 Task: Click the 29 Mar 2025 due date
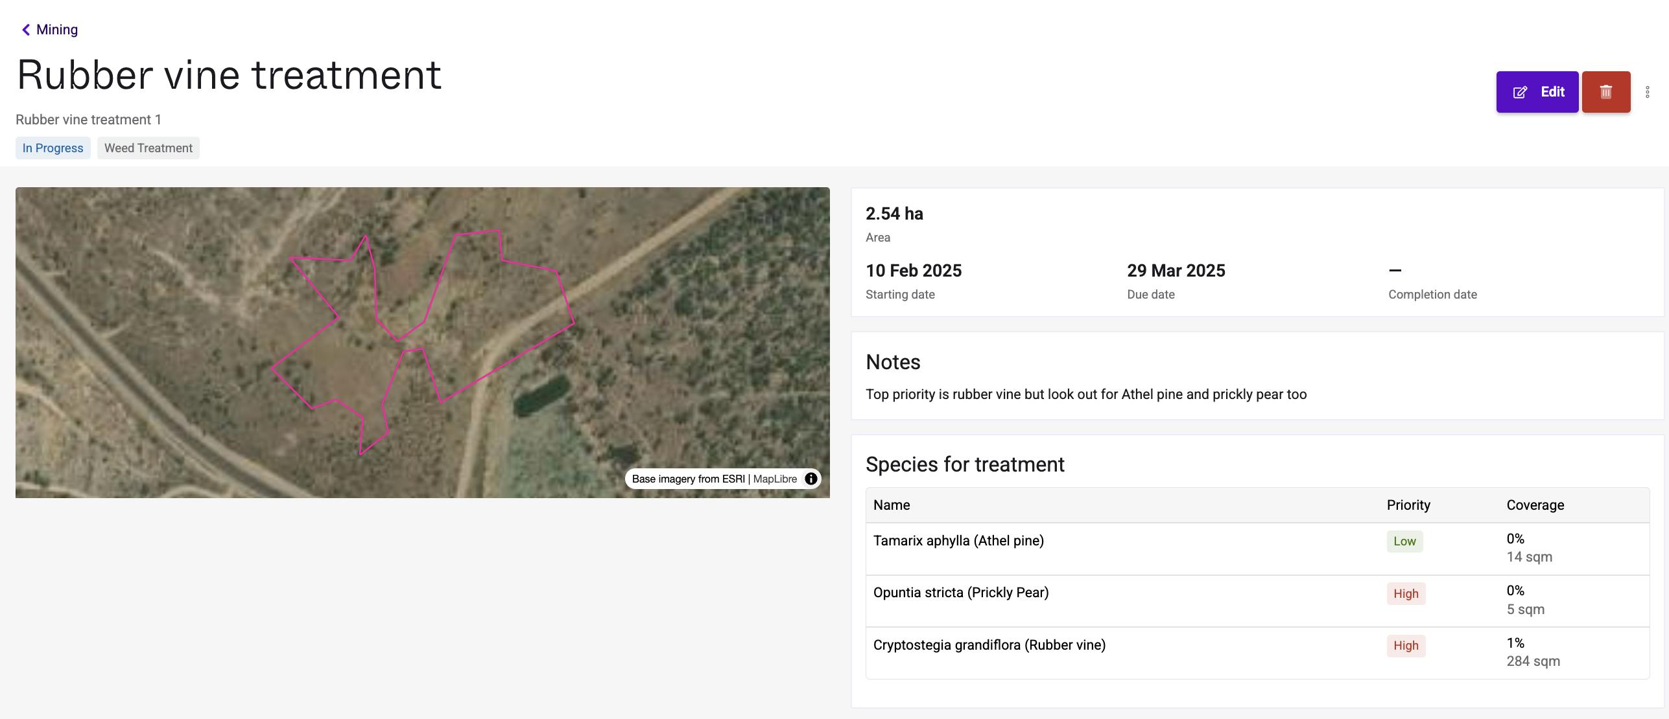[1176, 271]
